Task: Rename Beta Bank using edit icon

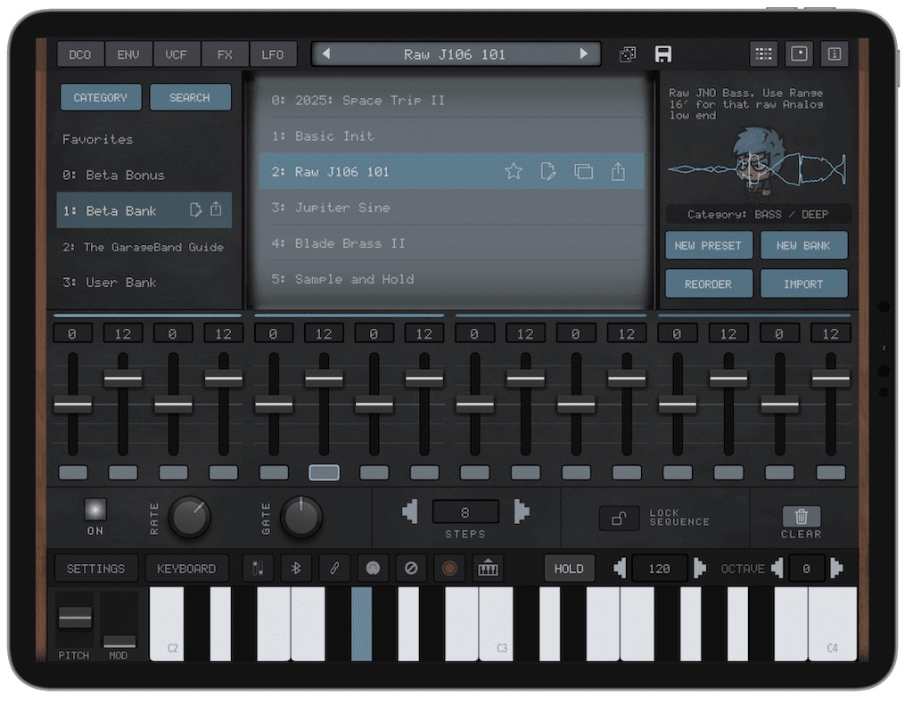Action: [195, 210]
